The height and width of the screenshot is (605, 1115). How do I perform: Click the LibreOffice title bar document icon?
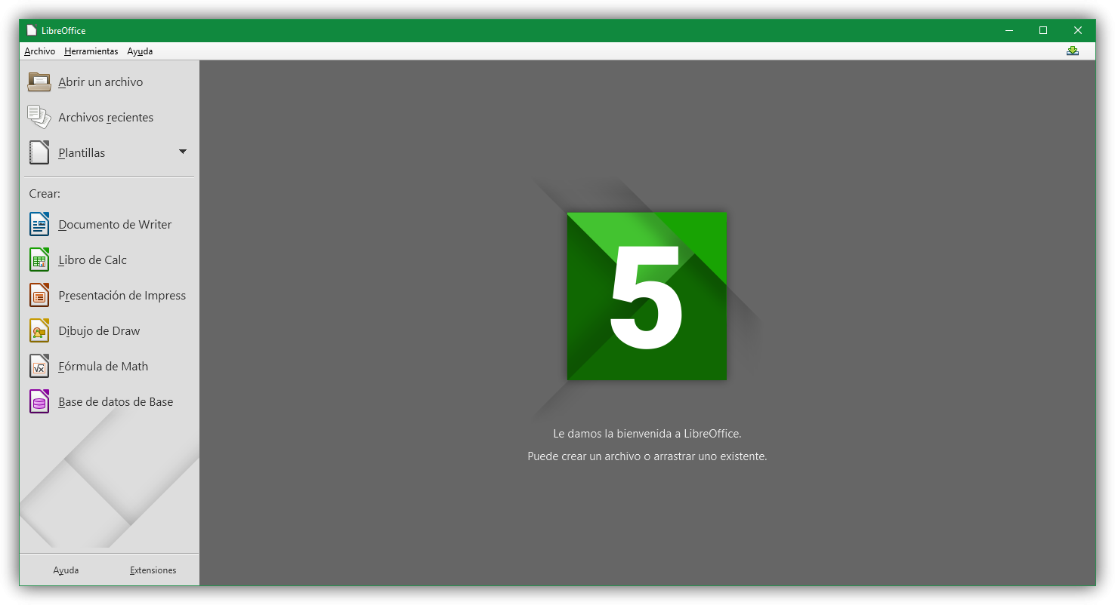[x=32, y=30]
